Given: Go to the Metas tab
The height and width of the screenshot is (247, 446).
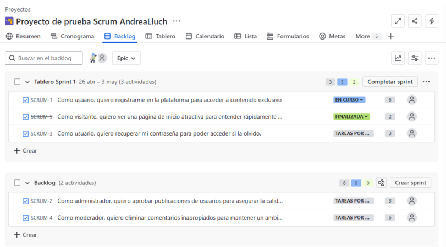Looking at the screenshot, I should 332,36.
